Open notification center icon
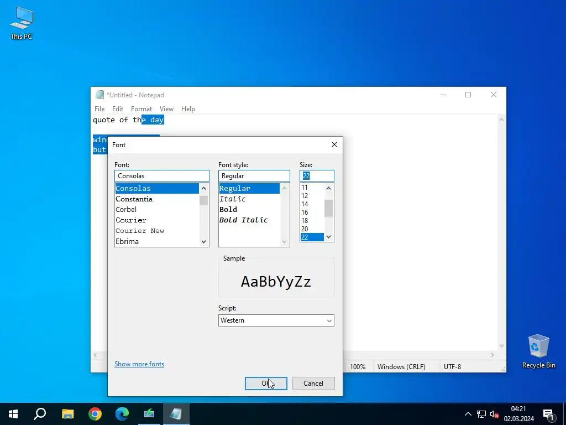The image size is (566, 425). point(548,414)
